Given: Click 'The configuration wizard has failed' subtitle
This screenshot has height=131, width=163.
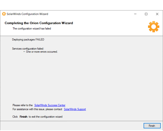Looking at the screenshot, I should point(32,29).
